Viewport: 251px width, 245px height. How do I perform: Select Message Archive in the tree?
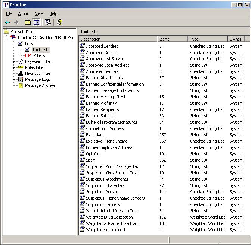click(40, 85)
